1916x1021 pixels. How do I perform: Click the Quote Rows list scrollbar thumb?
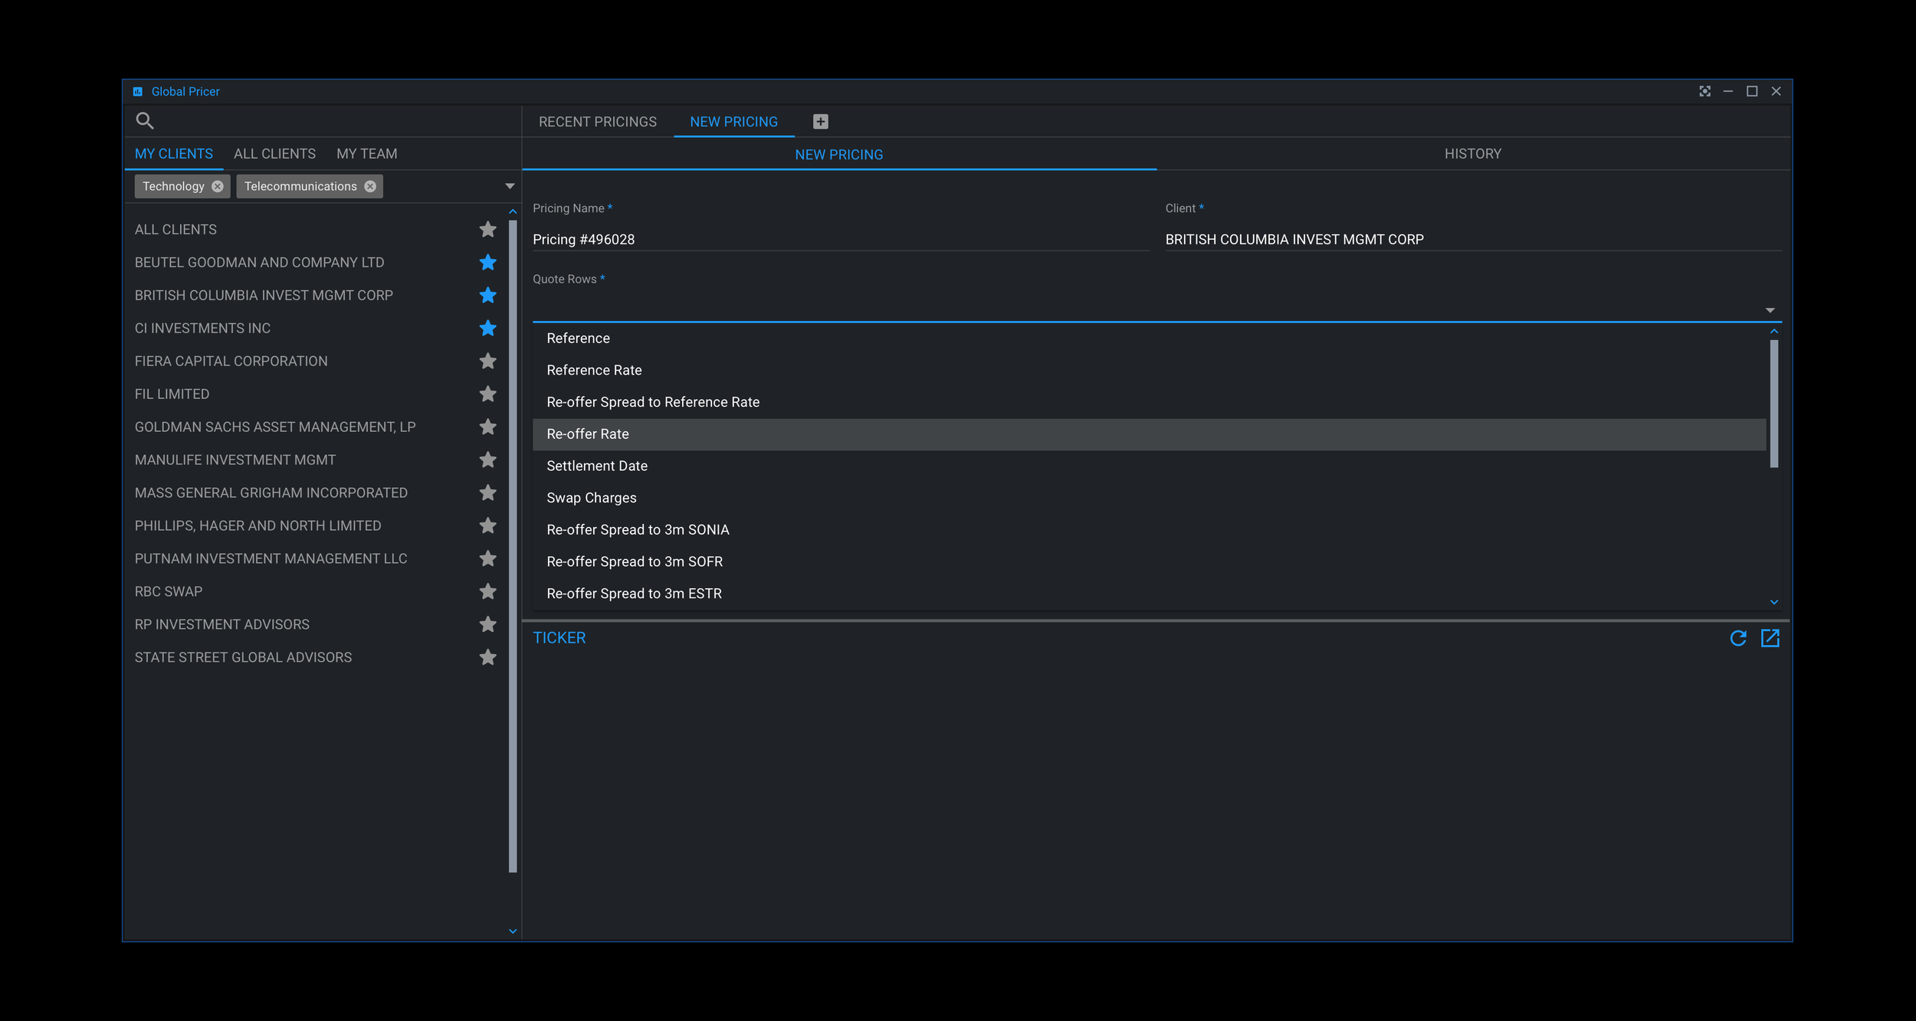[x=1773, y=404]
